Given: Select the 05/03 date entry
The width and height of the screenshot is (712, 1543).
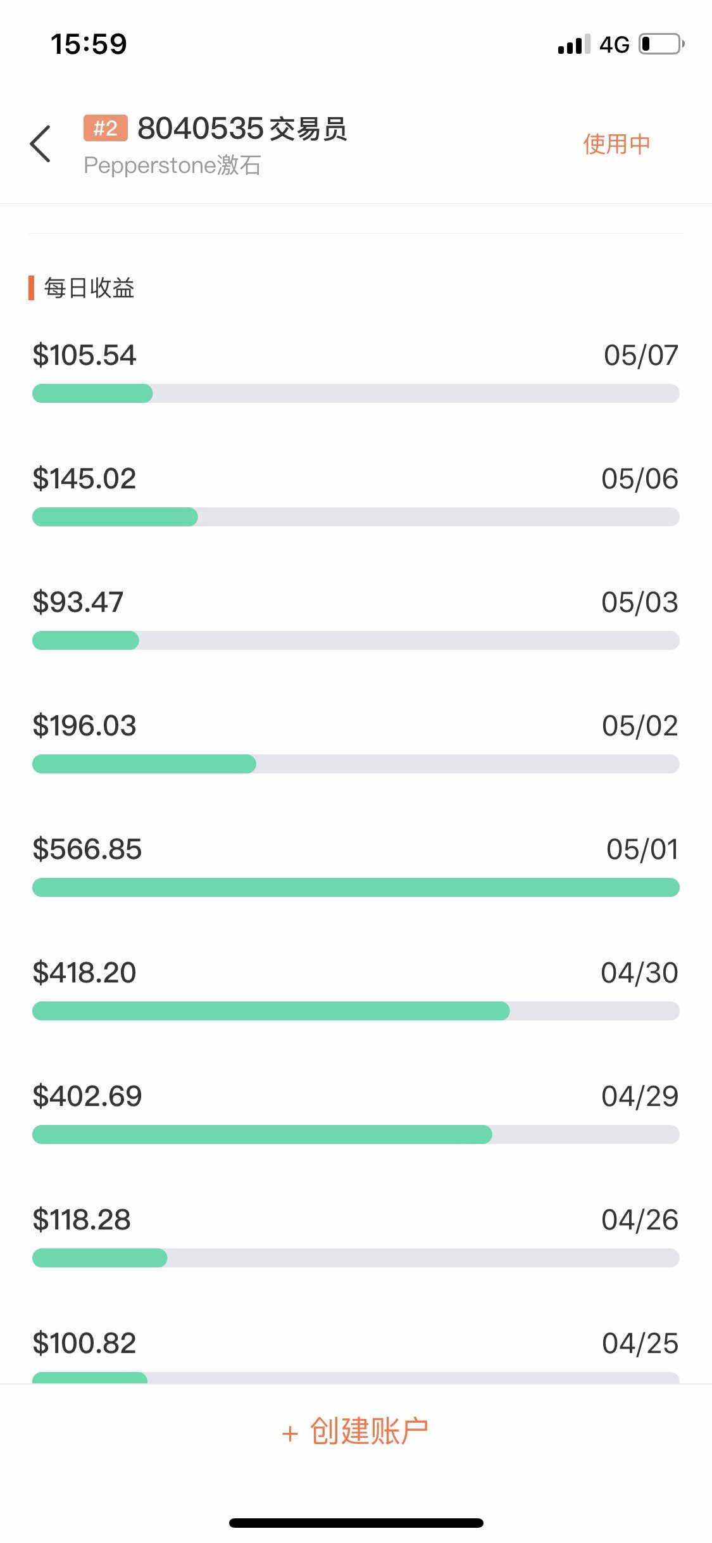Looking at the screenshot, I should [639, 602].
